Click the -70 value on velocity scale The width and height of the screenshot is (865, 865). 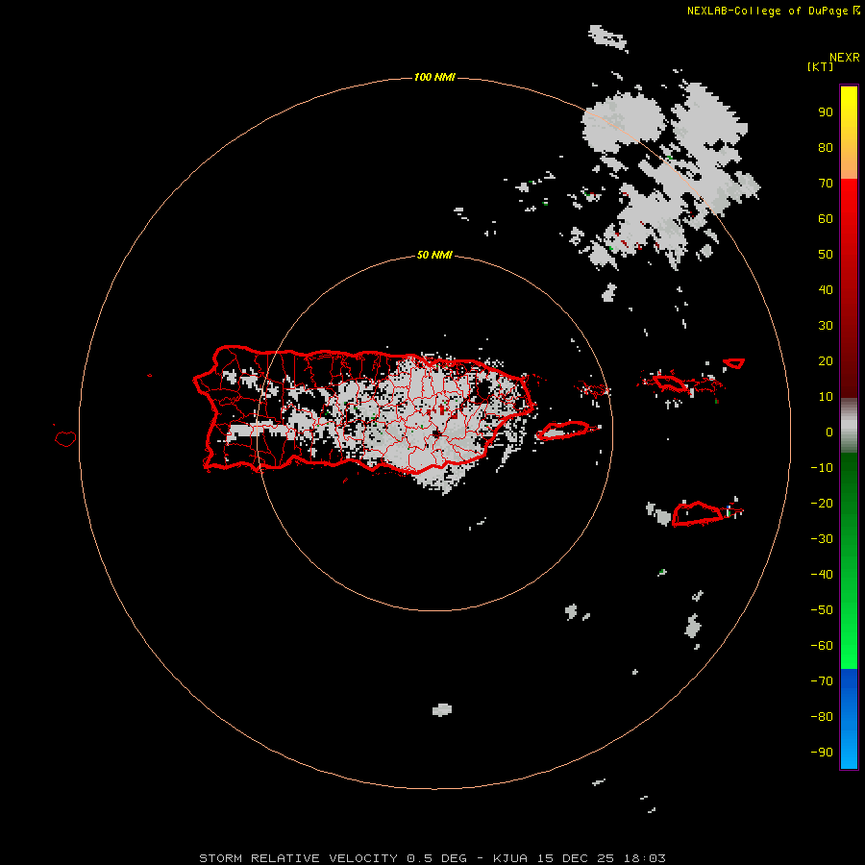[x=822, y=681]
